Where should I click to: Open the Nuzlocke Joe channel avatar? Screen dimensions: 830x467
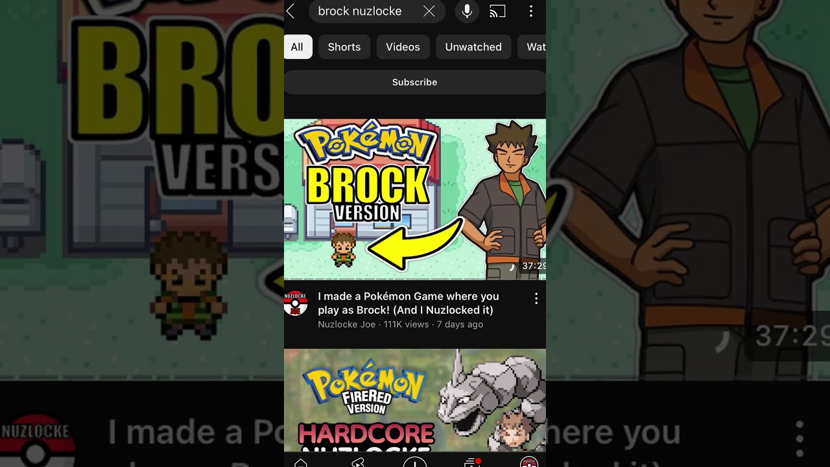pyautogui.click(x=296, y=303)
